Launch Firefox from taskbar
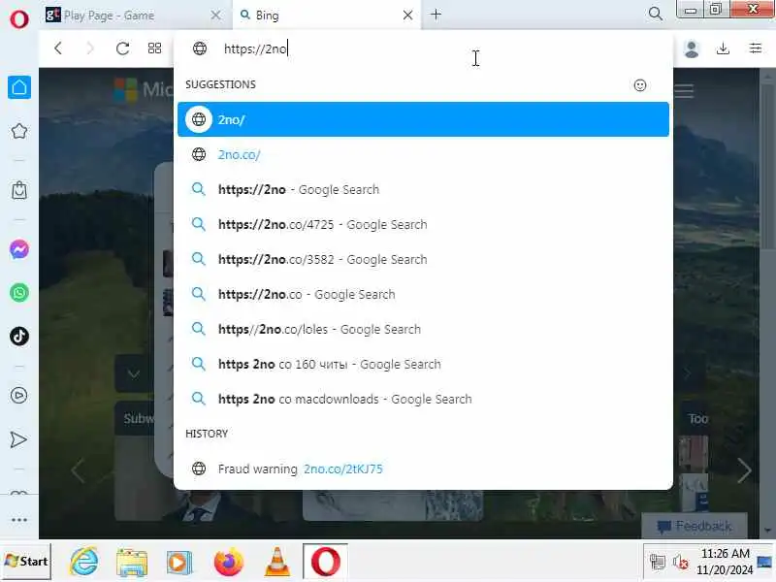Screen dimensions: 776x582 click(x=228, y=562)
